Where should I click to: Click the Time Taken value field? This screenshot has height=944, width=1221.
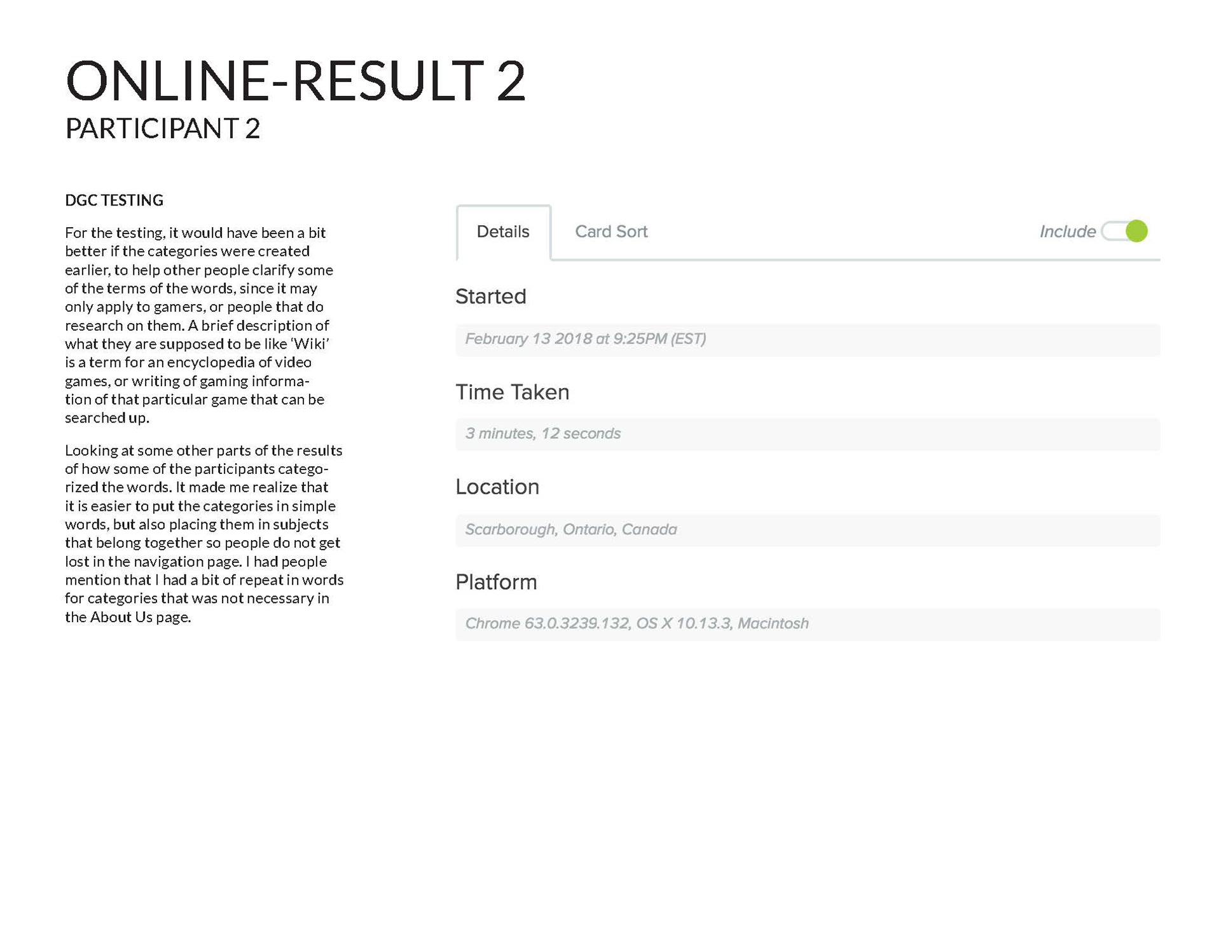click(808, 434)
